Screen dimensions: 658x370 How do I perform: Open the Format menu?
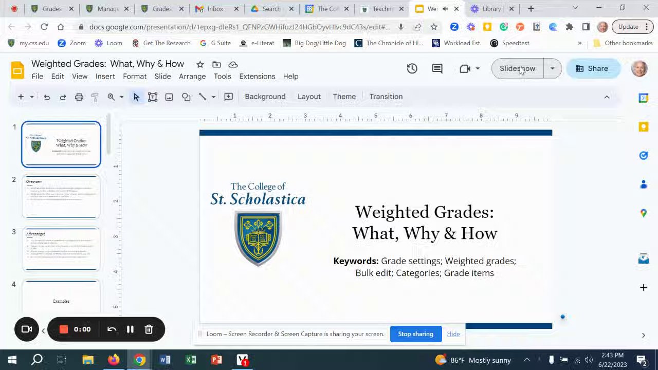[135, 76]
